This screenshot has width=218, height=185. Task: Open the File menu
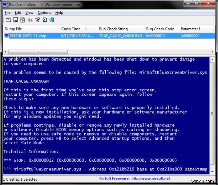click(8, 13)
